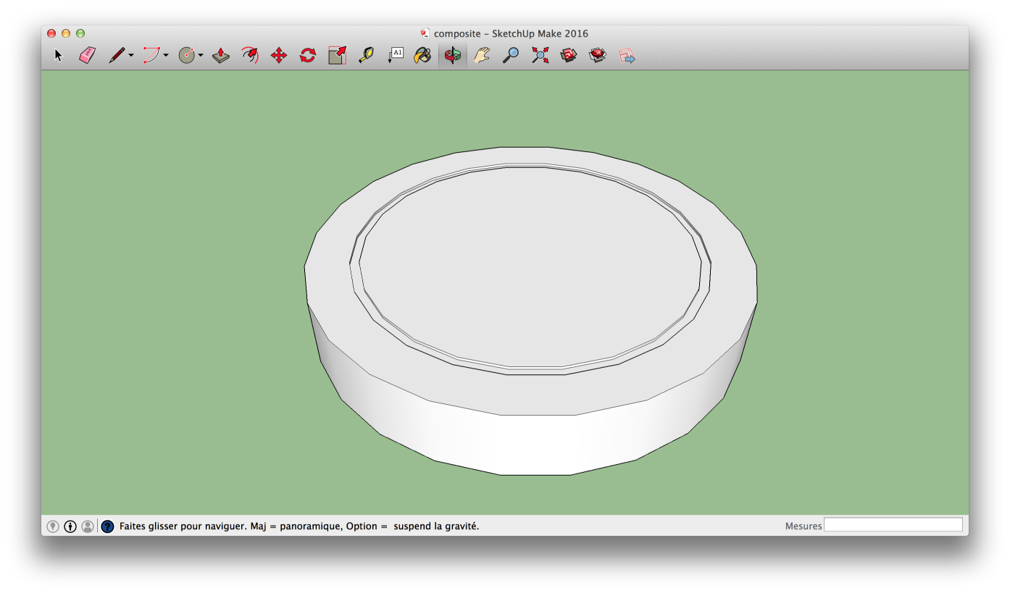Screen dimensions: 1010x593
Task: Click the credits info status icon
Action: coord(70,526)
